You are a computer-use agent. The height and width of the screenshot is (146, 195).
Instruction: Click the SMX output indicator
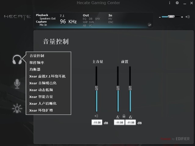[97, 19]
